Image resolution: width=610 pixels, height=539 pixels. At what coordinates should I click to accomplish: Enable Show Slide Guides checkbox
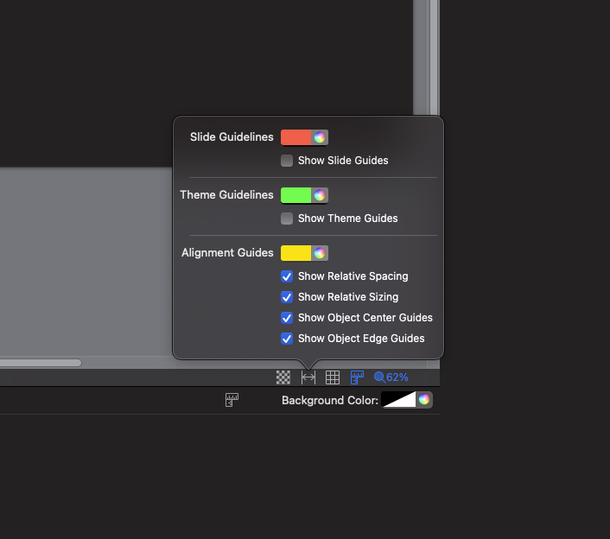tap(287, 161)
